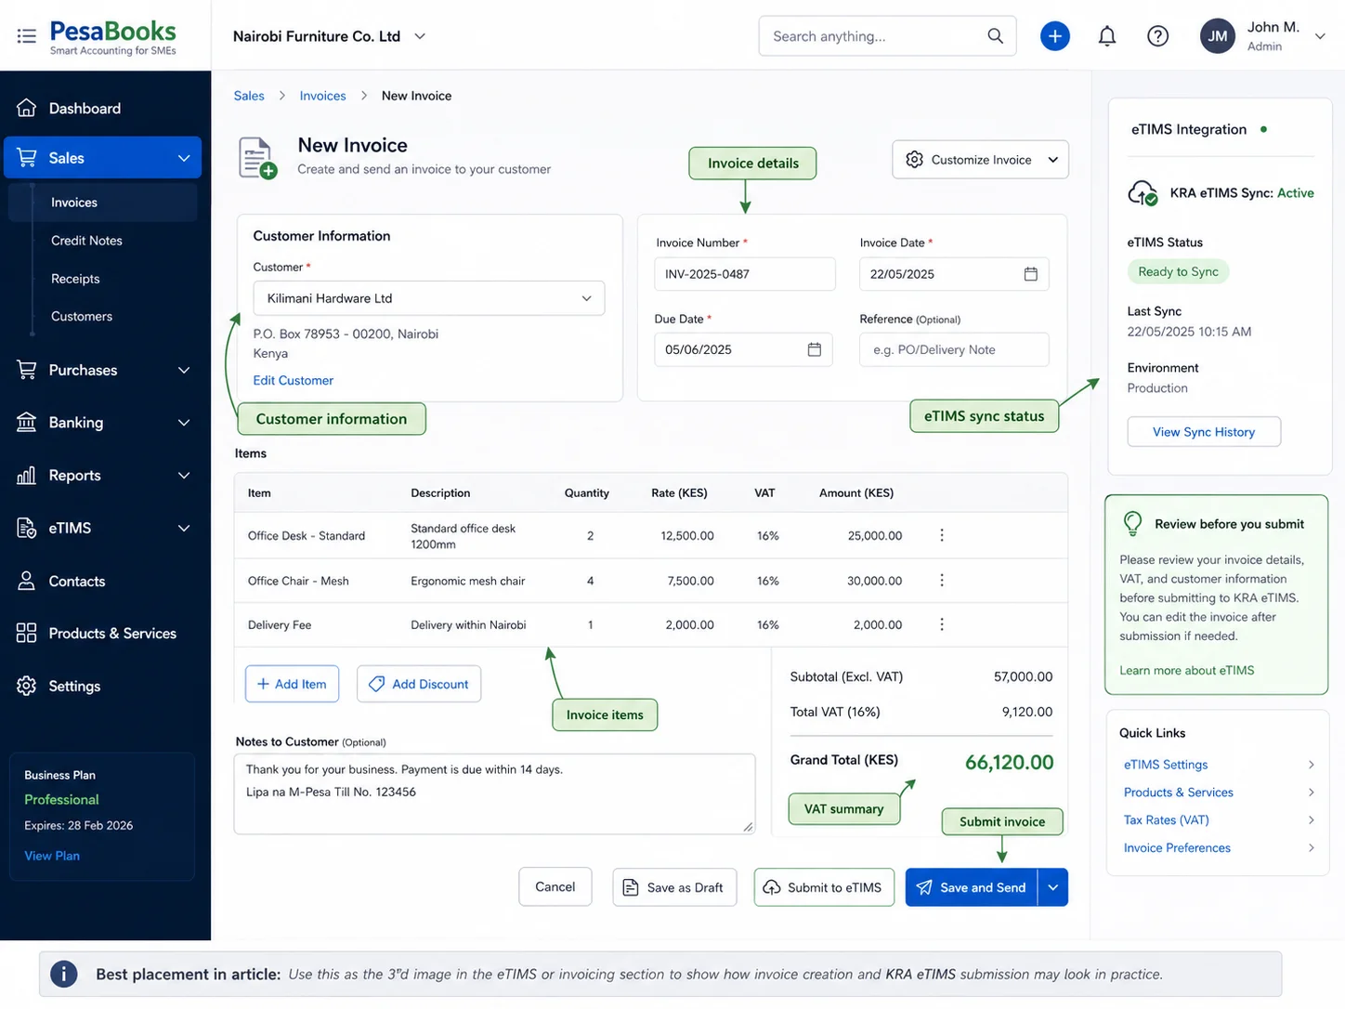Open the Products & Services quick link
This screenshot has height=1009, width=1345.
[1178, 793]
